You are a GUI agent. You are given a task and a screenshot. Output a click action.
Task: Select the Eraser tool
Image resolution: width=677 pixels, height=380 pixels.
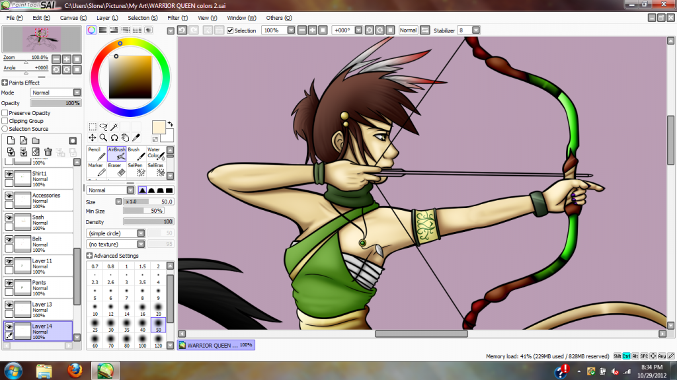coord(116,170)
